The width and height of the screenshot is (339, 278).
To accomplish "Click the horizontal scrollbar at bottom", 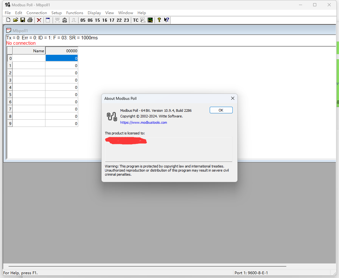I will click(147, 266).
